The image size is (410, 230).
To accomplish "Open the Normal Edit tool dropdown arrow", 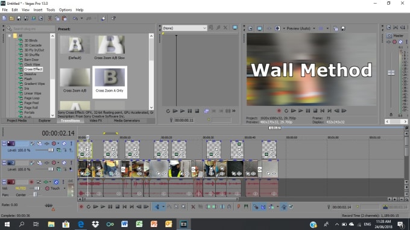I will pyautogui.click(x=163, y=207).
